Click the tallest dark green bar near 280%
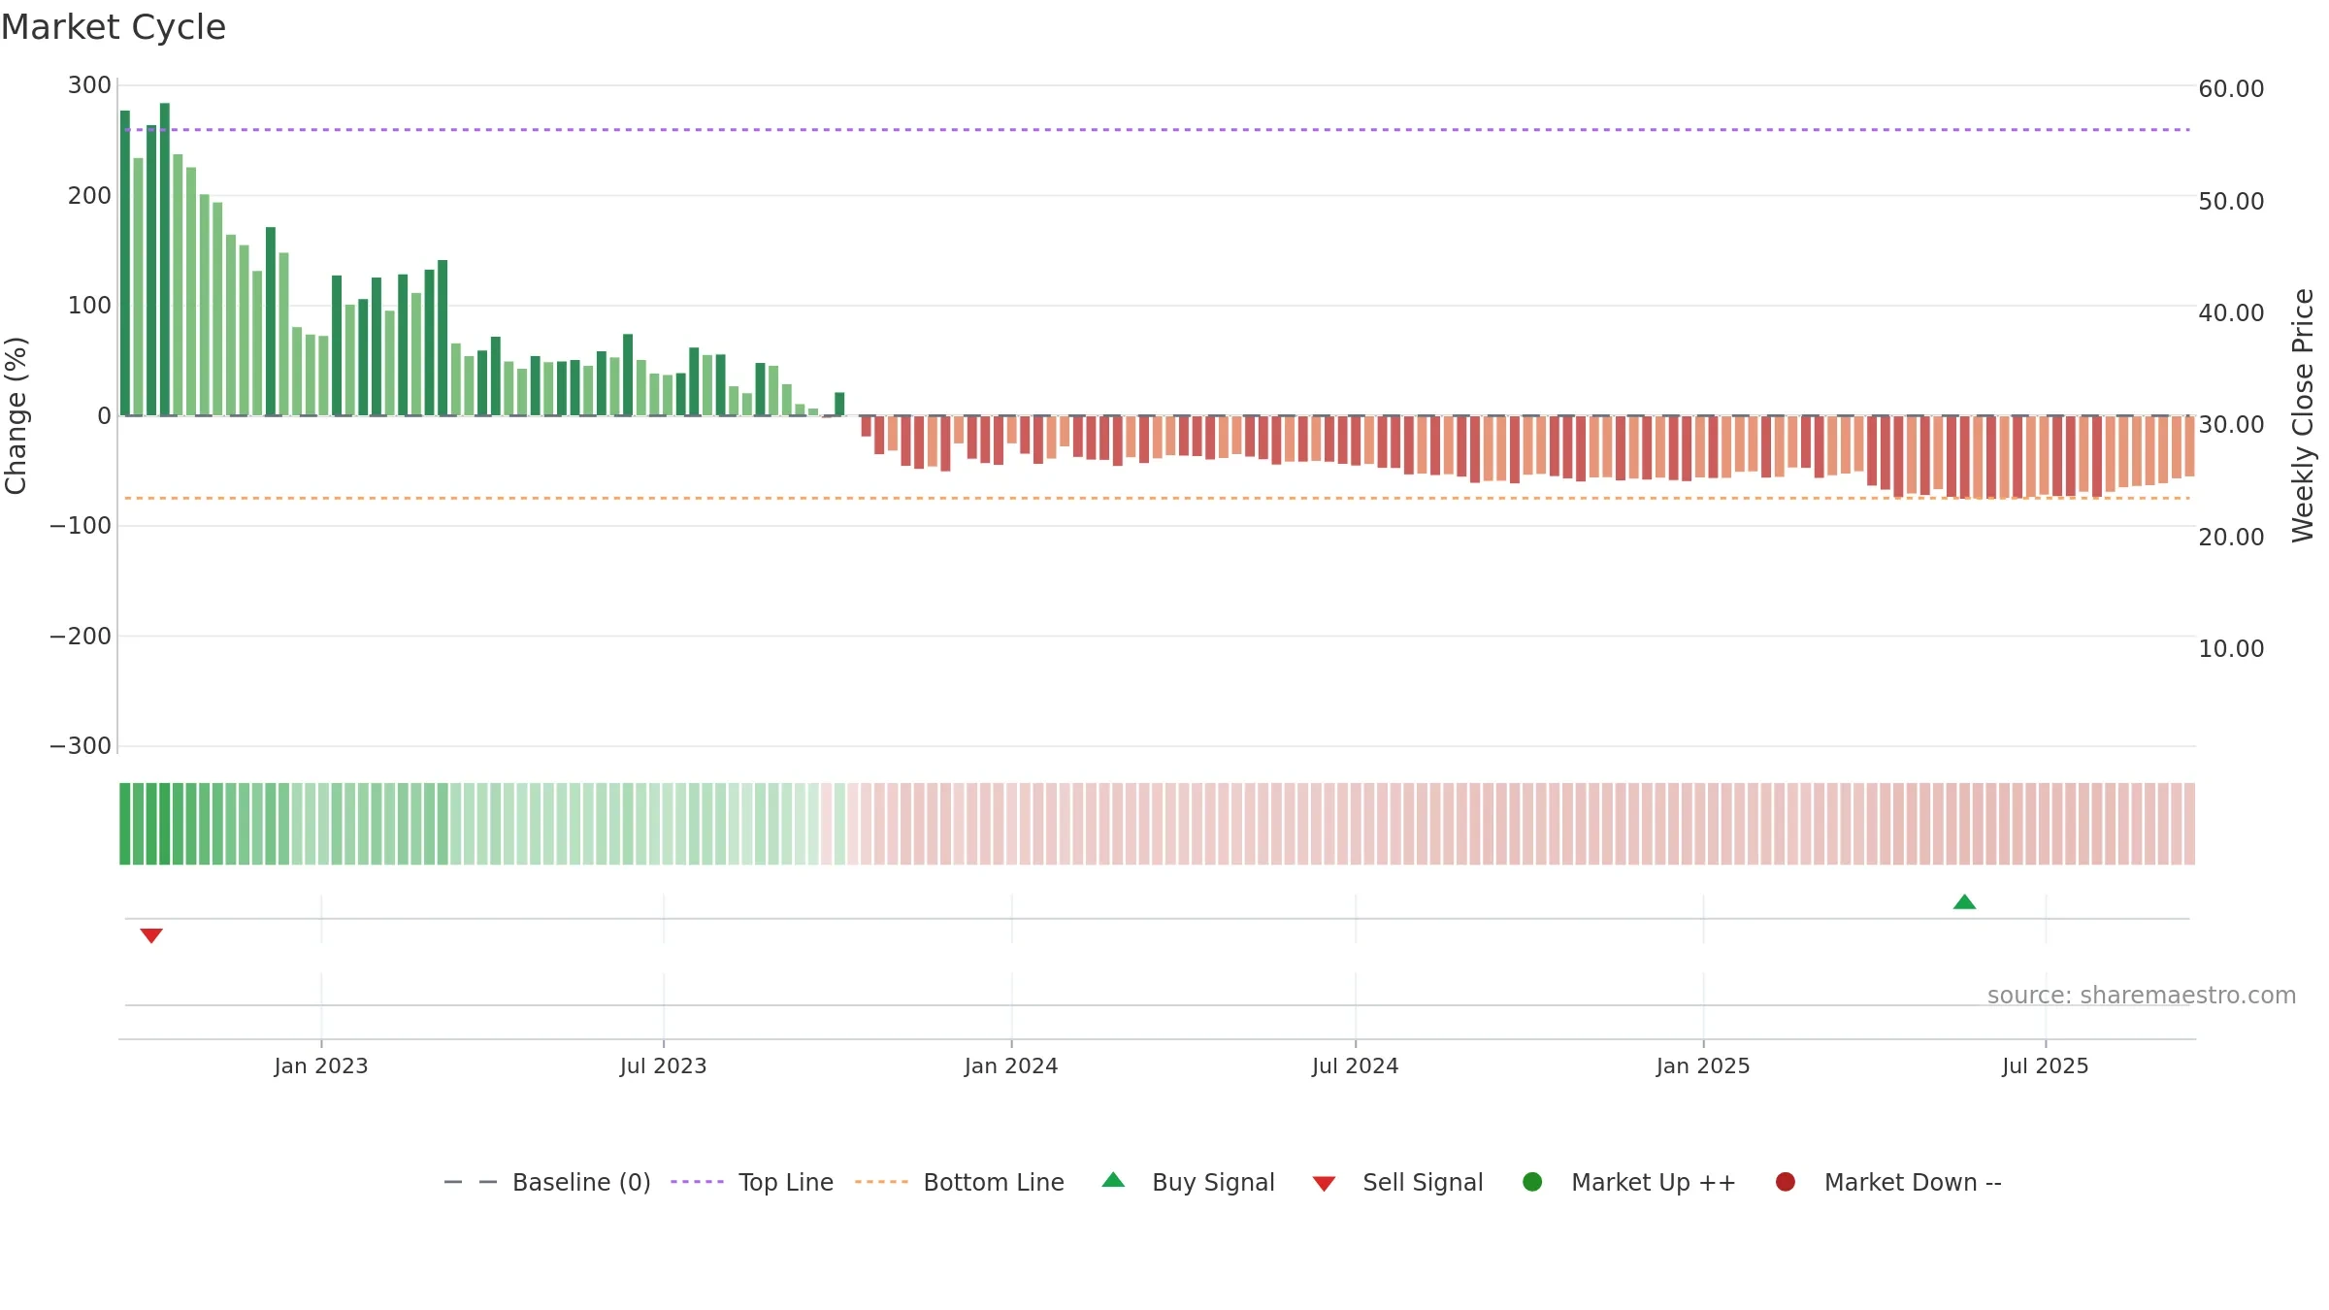The height and width of the screenshot is (1310, 2329). coord(165,259)
